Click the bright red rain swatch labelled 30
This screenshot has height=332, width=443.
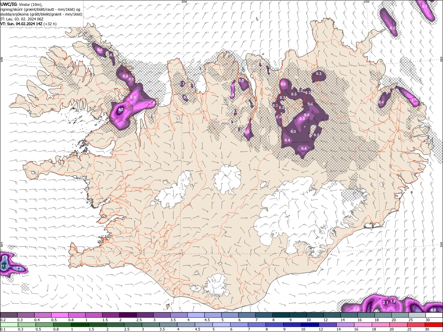pyautogui.click(x=434, y=325)
